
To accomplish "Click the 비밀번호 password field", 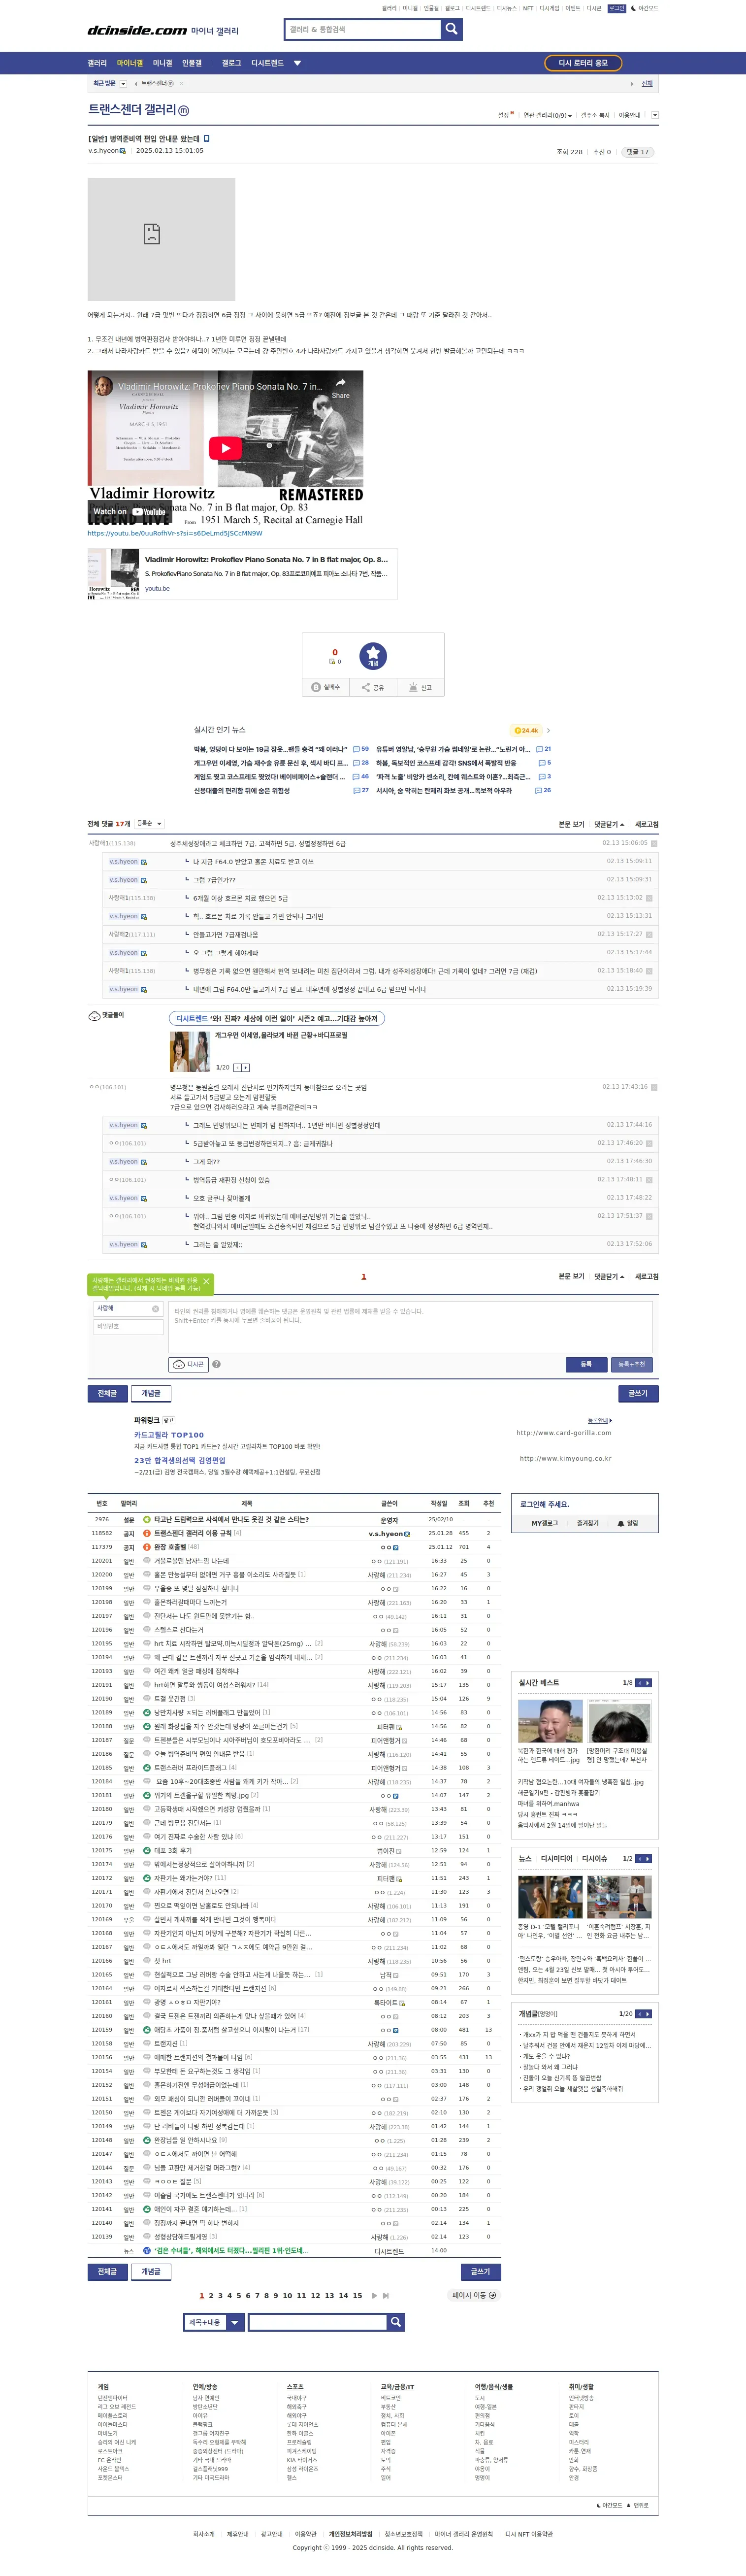I will click(x=128, y=1326).
